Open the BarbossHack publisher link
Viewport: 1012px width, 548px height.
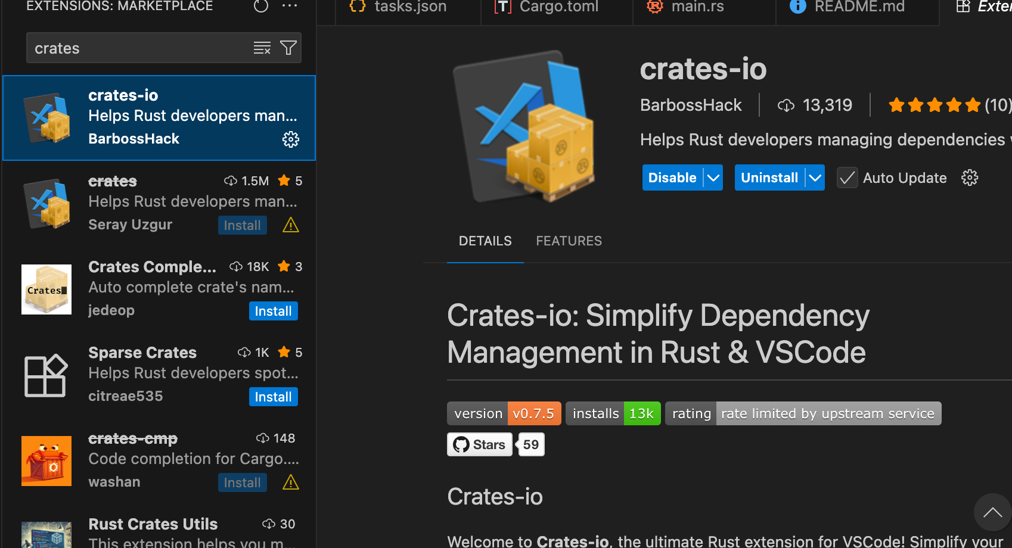(x=691, y=105)
